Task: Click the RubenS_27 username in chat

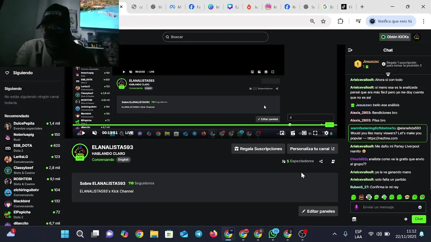Action: (x=360, y=187)
